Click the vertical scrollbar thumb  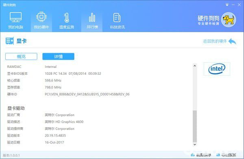click(x=195, y=126)
